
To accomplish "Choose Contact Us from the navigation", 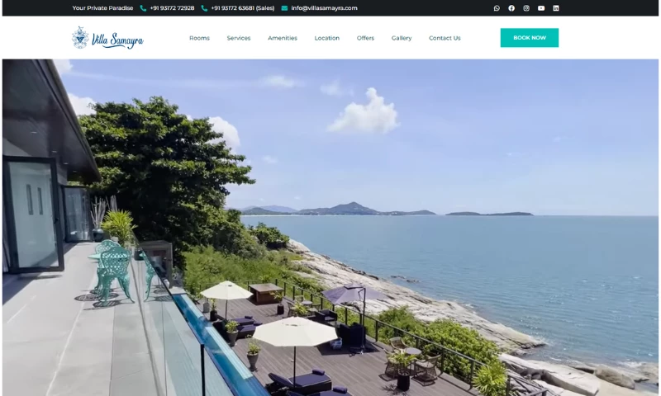I will point(445,38).
